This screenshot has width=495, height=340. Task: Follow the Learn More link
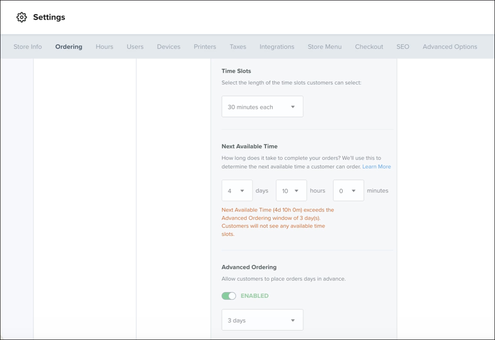[x=377, y=167]
